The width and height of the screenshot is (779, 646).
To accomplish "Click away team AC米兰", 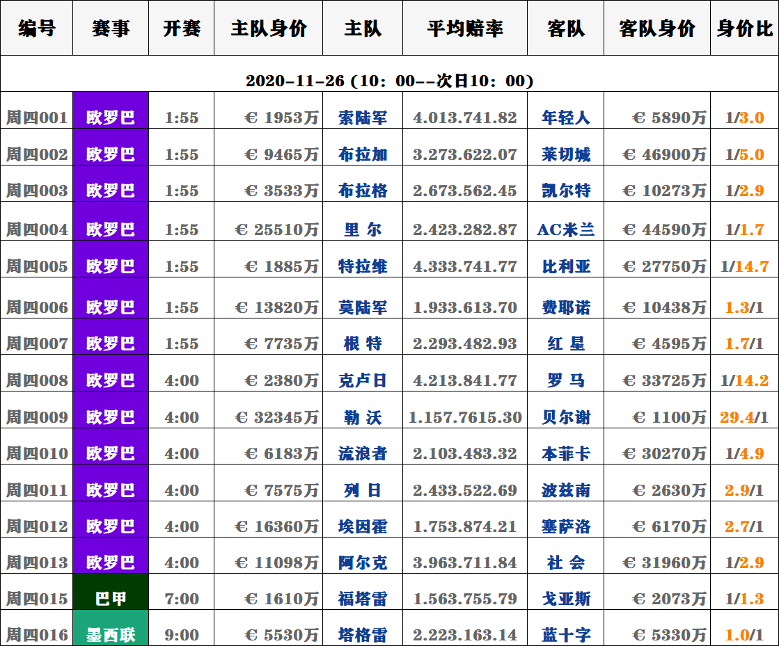I will (565, 229).
